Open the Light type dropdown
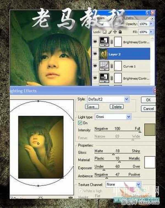Screen dimensions: 165x208 (x=129, y=117)
